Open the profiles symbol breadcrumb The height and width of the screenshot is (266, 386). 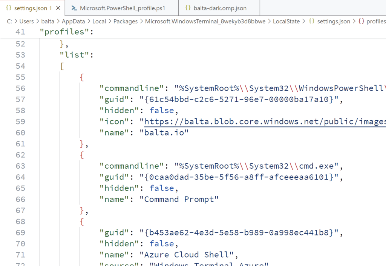coord(376,22)
